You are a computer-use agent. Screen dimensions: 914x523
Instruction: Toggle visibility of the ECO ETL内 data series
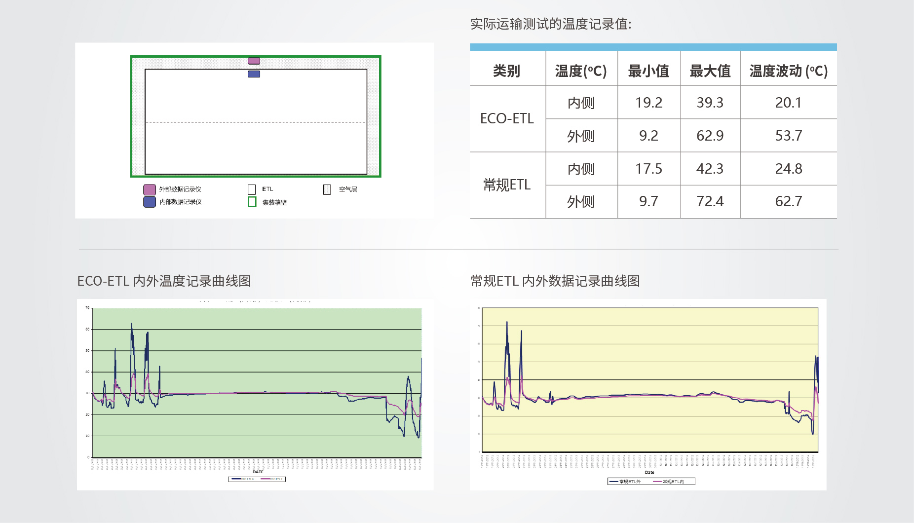(266, 479)
